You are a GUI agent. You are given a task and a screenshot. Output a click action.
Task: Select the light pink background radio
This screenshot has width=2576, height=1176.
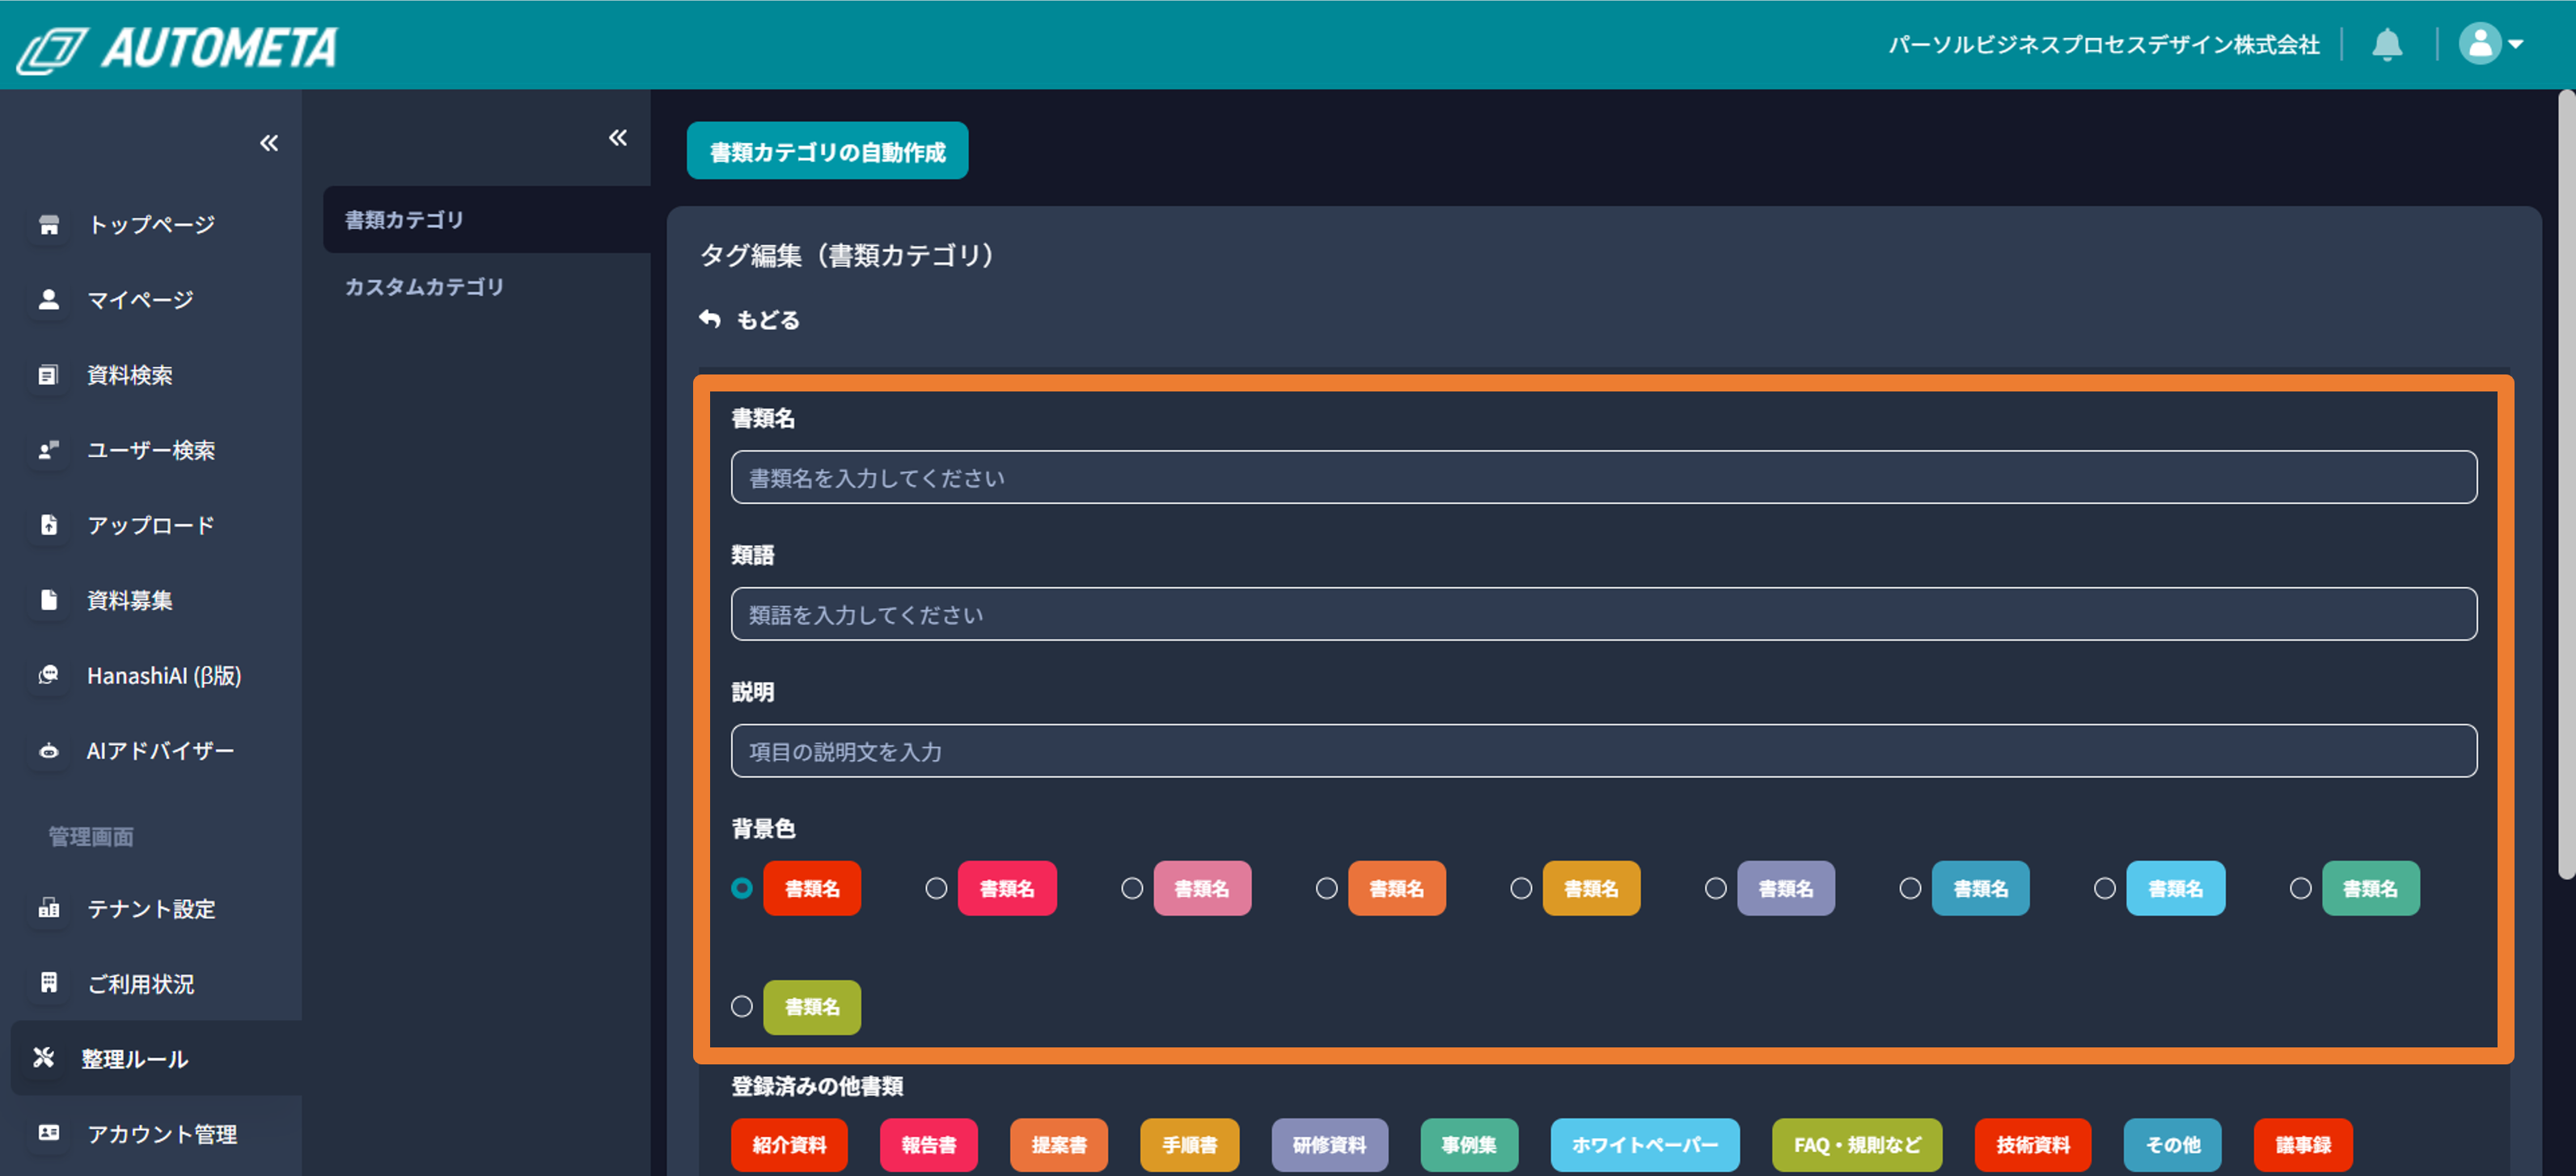(x=1132, y=888)
